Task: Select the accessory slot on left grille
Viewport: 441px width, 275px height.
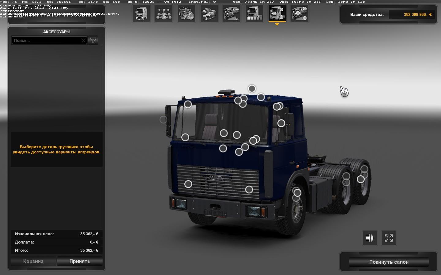Action: click(x=188, y=184)
